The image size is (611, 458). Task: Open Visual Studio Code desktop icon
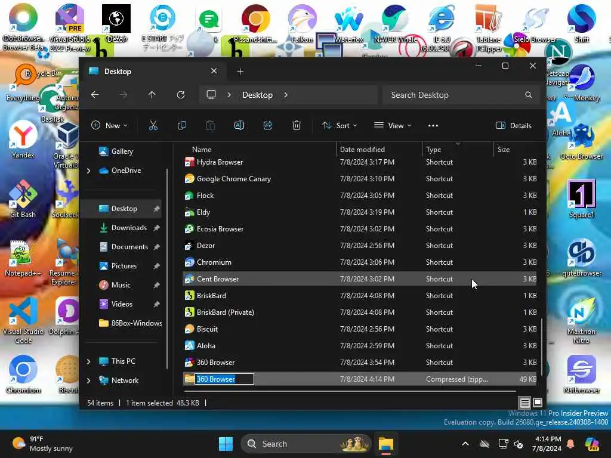point(23,320)
